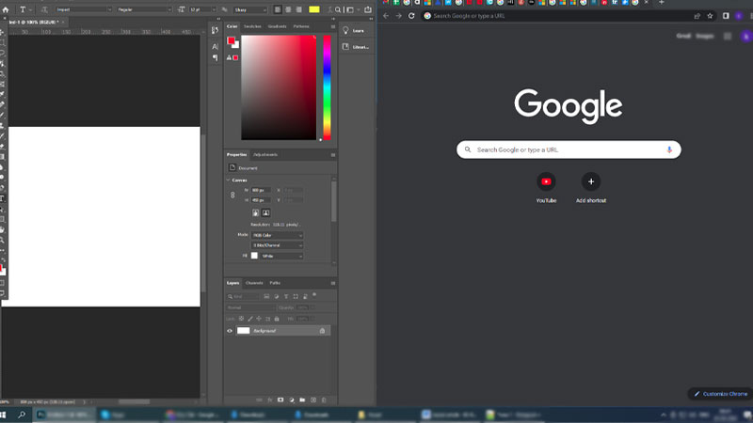Click Customize Chrome button
753x423 pixels.
pos(720,394)
